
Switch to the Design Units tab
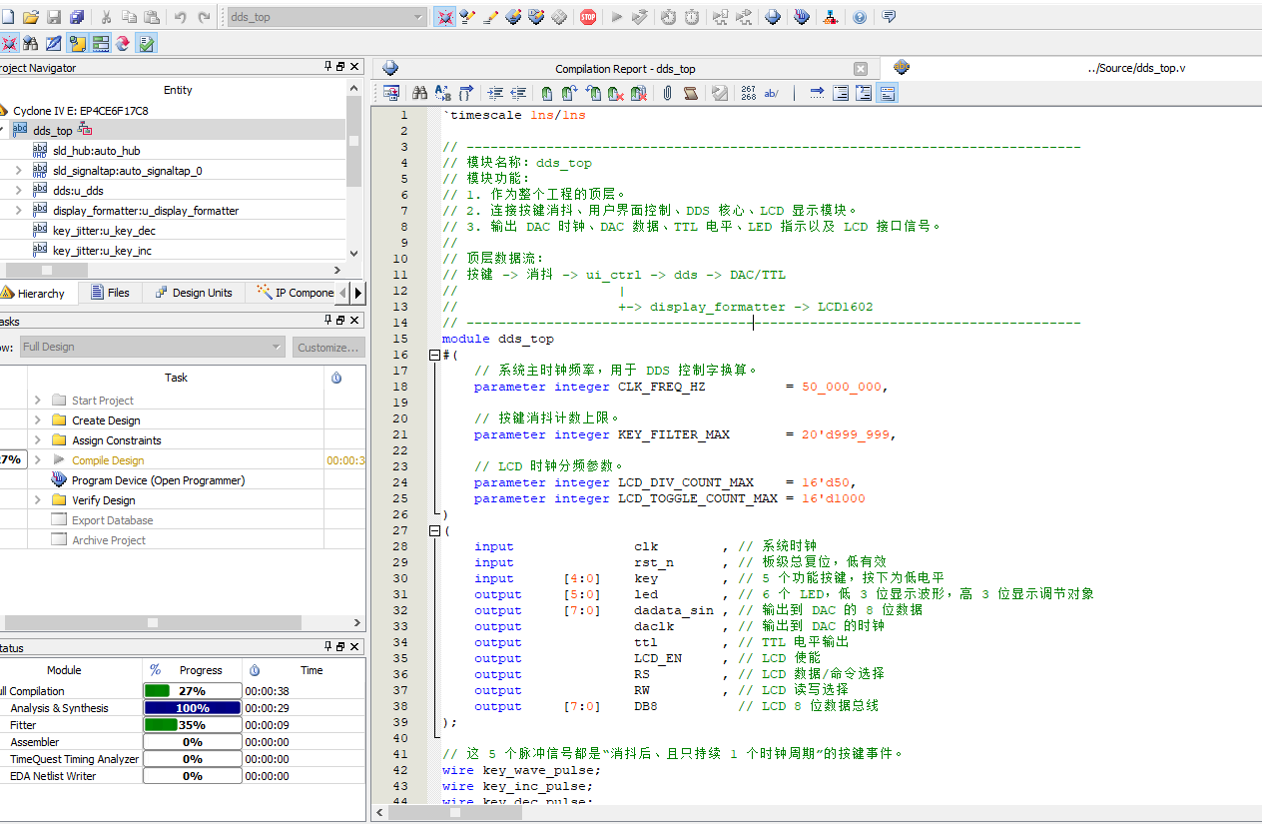click(194, 293)
